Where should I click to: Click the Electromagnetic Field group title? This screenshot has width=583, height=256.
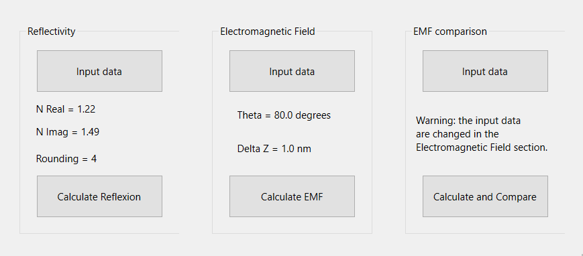tap(268, 31)
